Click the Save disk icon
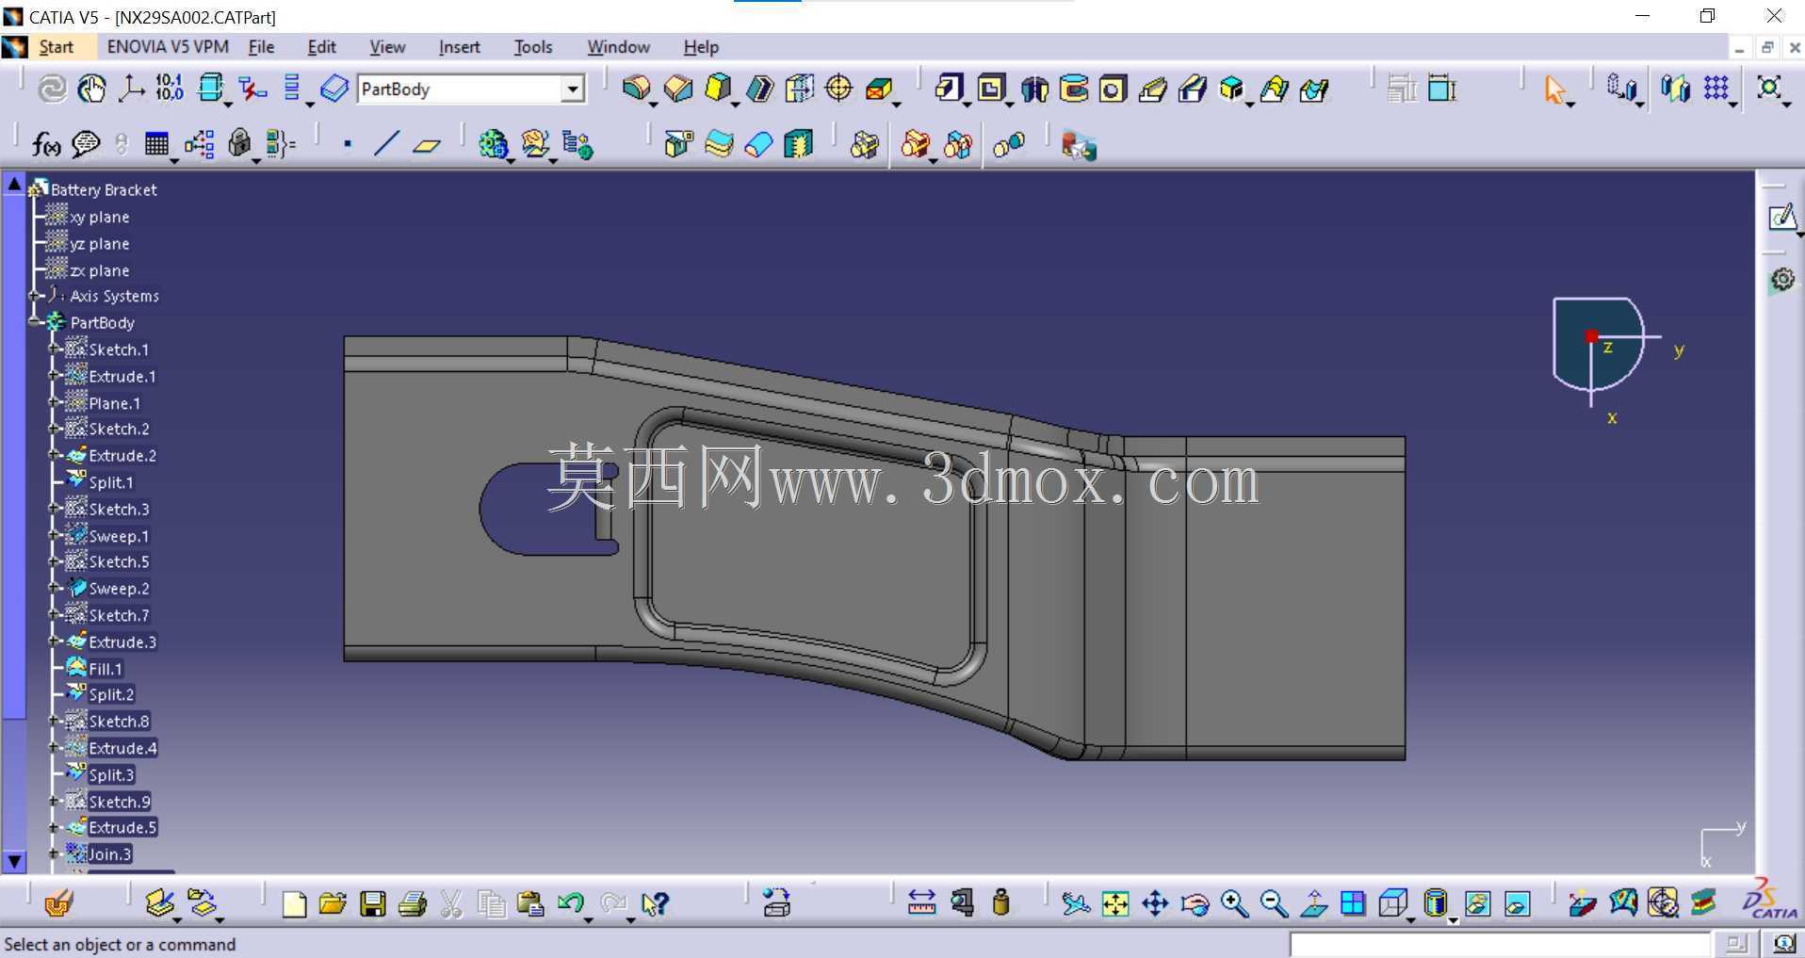 tap(373, 904)
